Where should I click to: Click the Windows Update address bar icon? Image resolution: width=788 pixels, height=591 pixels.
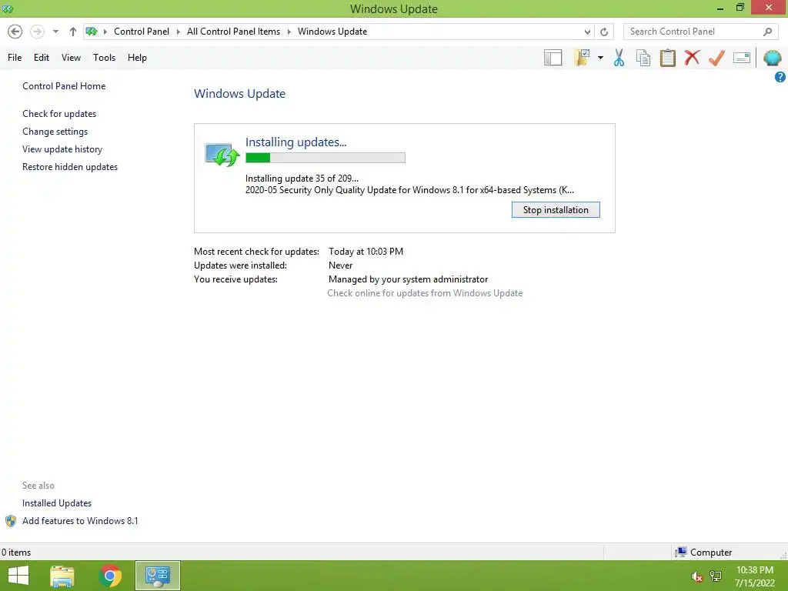(92, 32)
